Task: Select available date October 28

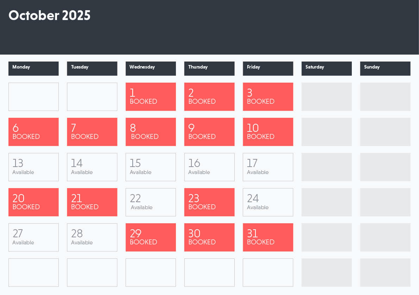Action: pos(92,237)
